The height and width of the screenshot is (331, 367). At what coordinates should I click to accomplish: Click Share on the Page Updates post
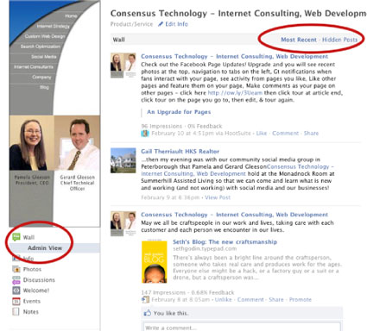click(x=311, y=134)
